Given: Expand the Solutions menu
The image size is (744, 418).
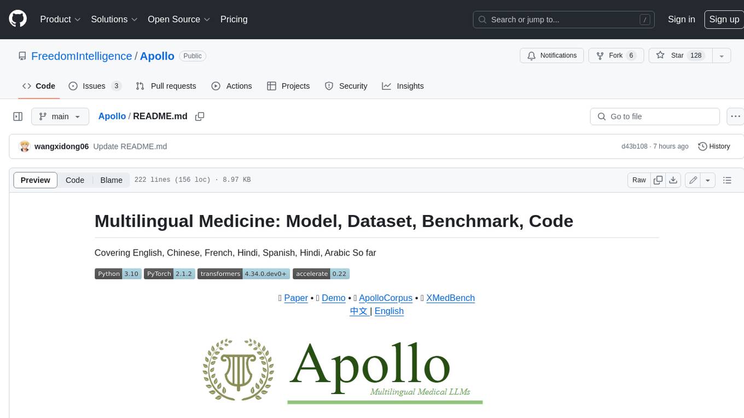Looking at the screenshot, I should click(114, 19).
